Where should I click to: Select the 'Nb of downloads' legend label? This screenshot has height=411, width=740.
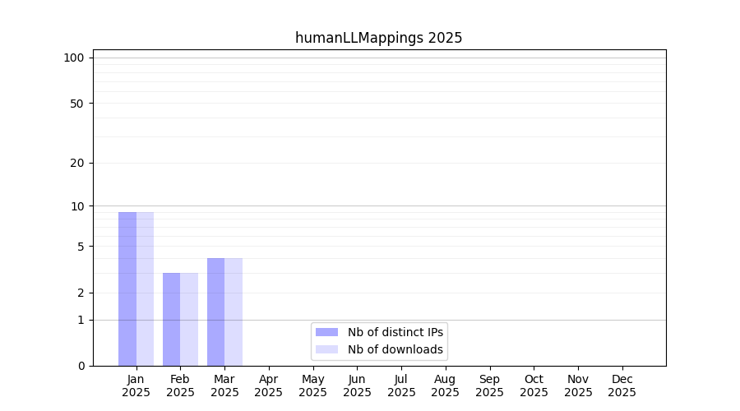395,349
